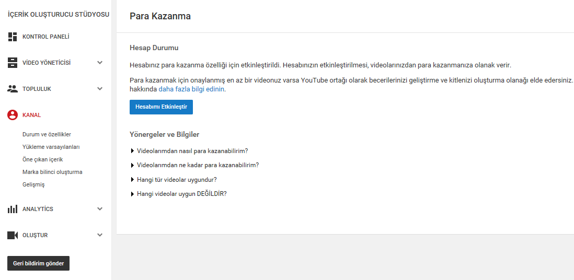Expand the Analytics section chevron

tap(100, 209)
